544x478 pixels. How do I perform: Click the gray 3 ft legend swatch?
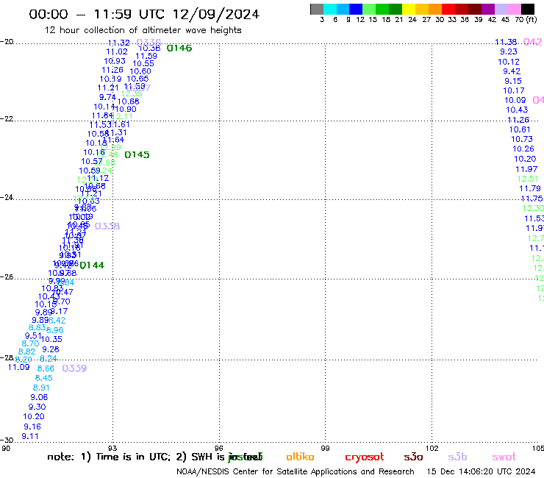coord(317,9)
